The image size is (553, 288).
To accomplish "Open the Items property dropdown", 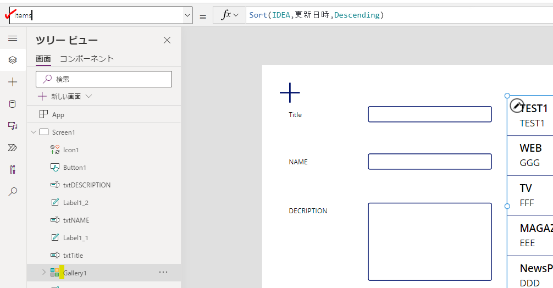I will click(187, 16).
